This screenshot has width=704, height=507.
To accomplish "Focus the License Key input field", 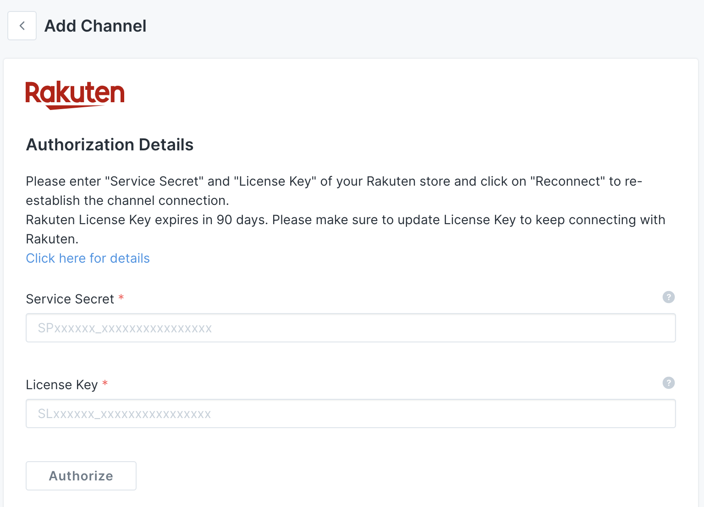I will tap(350, 414).
